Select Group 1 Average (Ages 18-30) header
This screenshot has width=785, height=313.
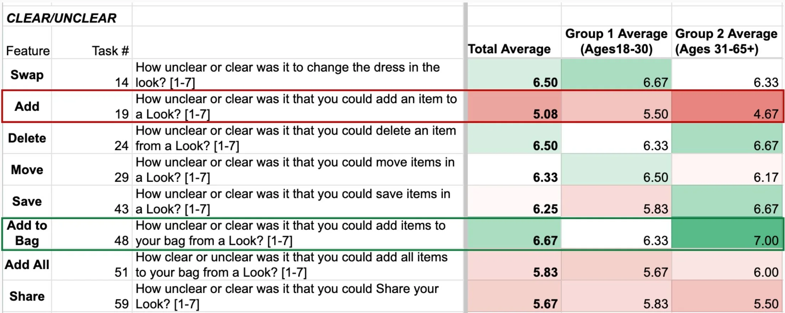[x=616, y=41]
